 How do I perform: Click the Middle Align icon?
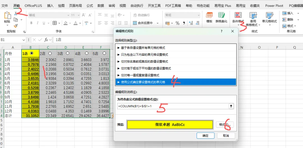pos(106,15)
